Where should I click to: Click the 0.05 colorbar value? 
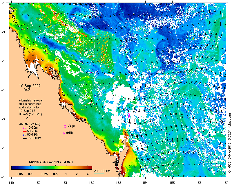pos(20,174)
